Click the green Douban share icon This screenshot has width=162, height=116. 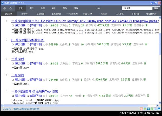(x=152, y=109)
